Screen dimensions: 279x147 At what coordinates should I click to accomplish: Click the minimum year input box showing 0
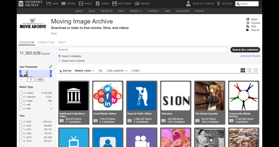(31, 80)
